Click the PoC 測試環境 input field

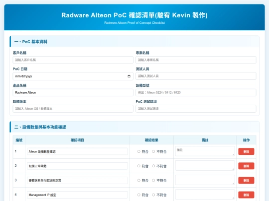196,109
